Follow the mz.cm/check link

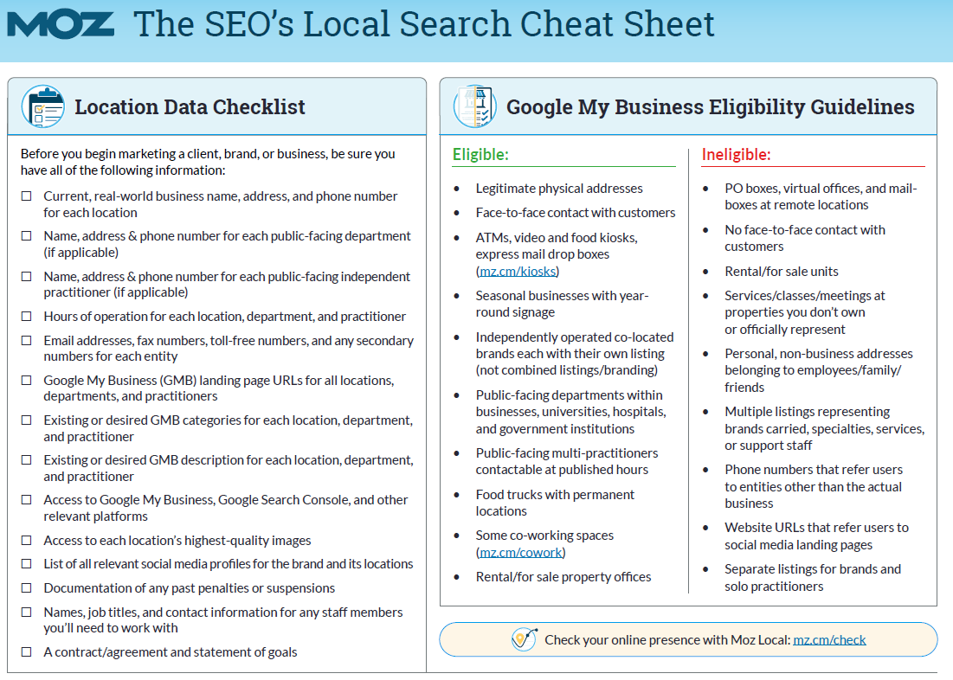pyautogui.click(x=829, y=640)
